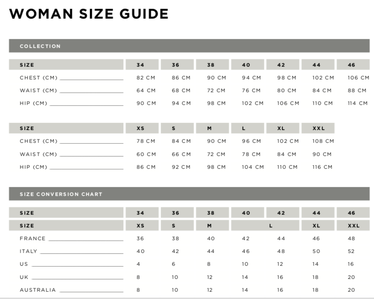374x299 pixels.
Task: Select the 106 CM chest value for size 46
Action: [358, 78]
